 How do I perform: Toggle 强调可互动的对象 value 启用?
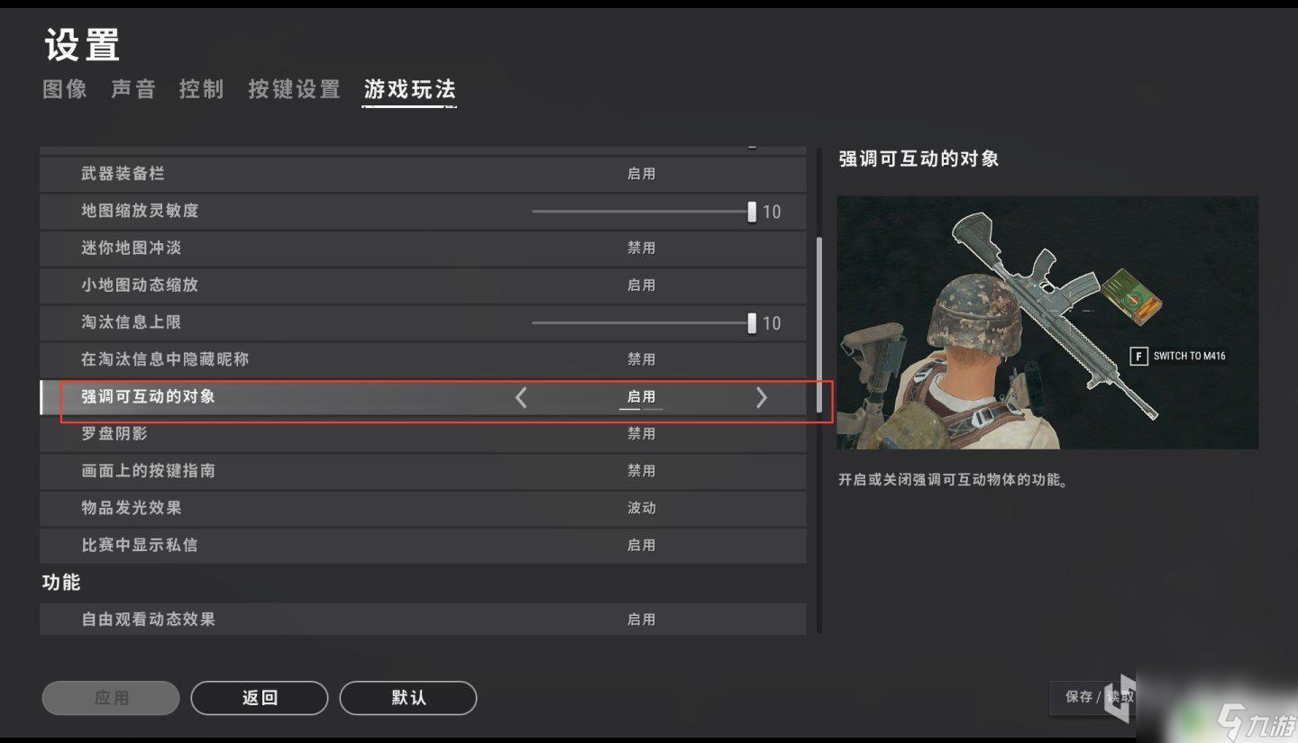[641, 396]
